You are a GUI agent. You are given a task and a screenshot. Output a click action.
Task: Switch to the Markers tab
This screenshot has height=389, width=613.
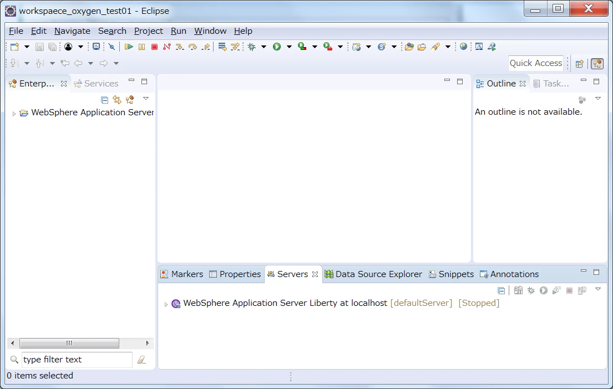182,274
